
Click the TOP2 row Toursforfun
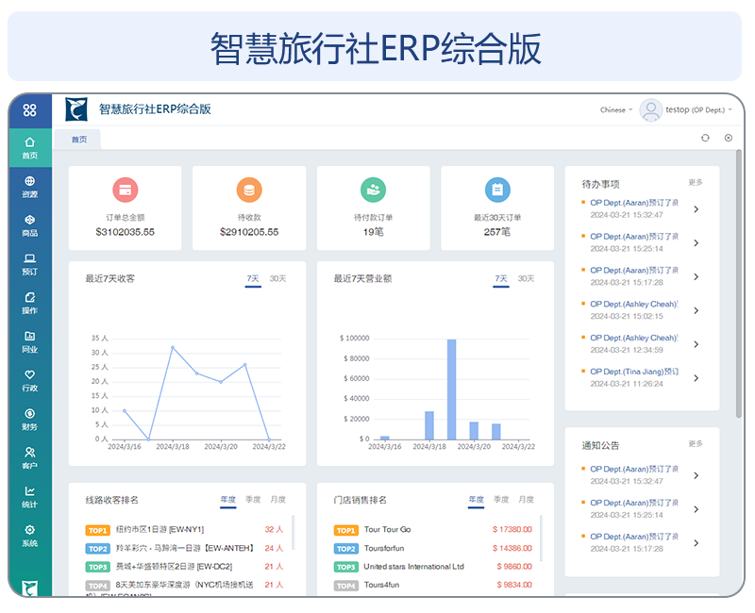point(433,549)
